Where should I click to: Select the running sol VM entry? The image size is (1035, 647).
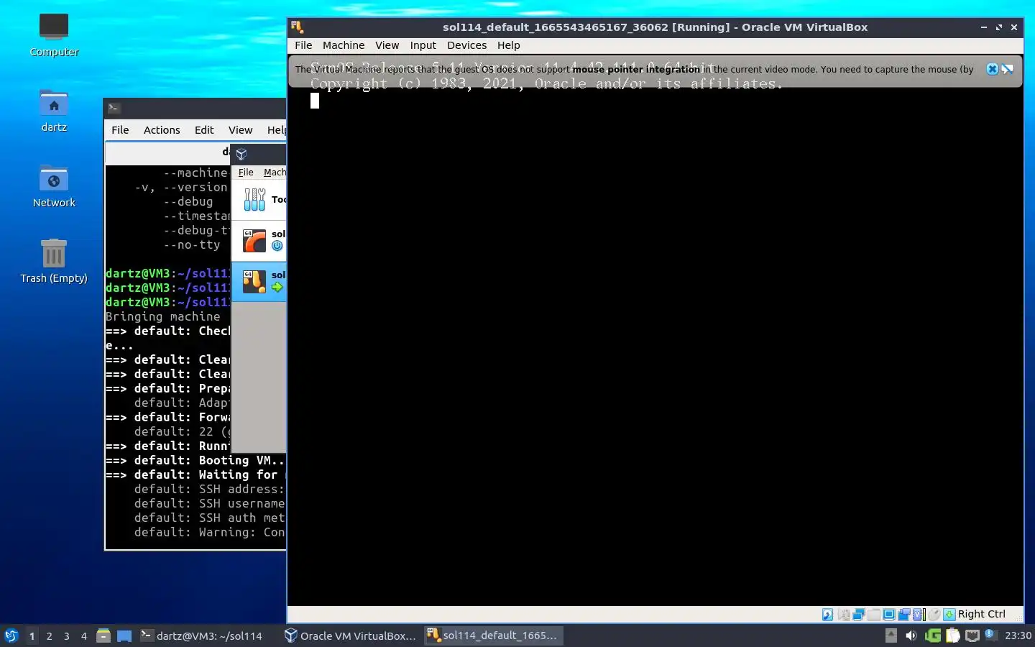click(259, 281)
